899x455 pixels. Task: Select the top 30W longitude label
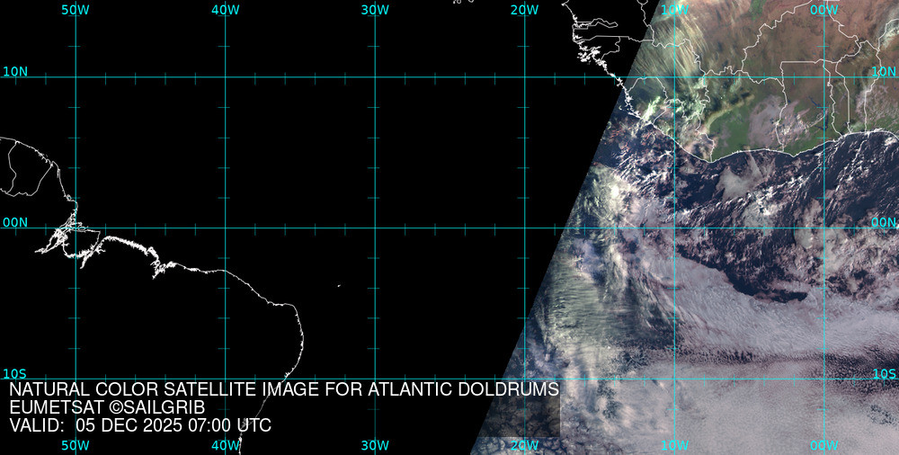pyautogui.click(x=375, y=9)
